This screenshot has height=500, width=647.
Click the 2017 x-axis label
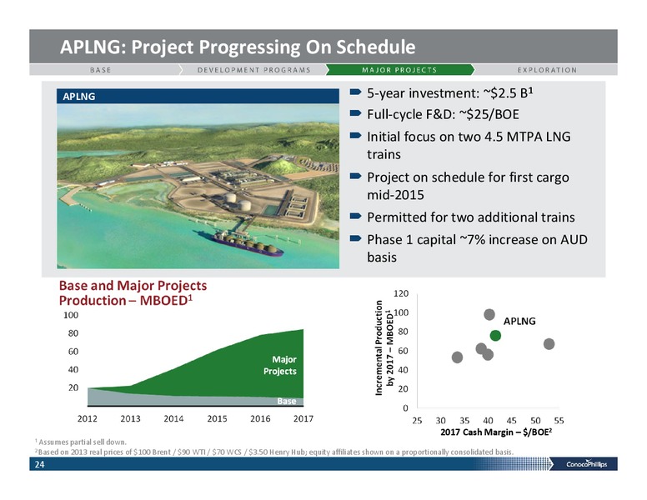click(303, 418)
